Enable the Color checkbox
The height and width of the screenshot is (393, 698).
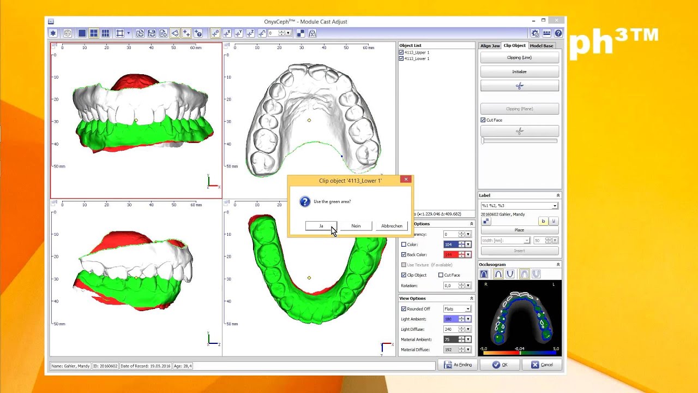[404, 245]
